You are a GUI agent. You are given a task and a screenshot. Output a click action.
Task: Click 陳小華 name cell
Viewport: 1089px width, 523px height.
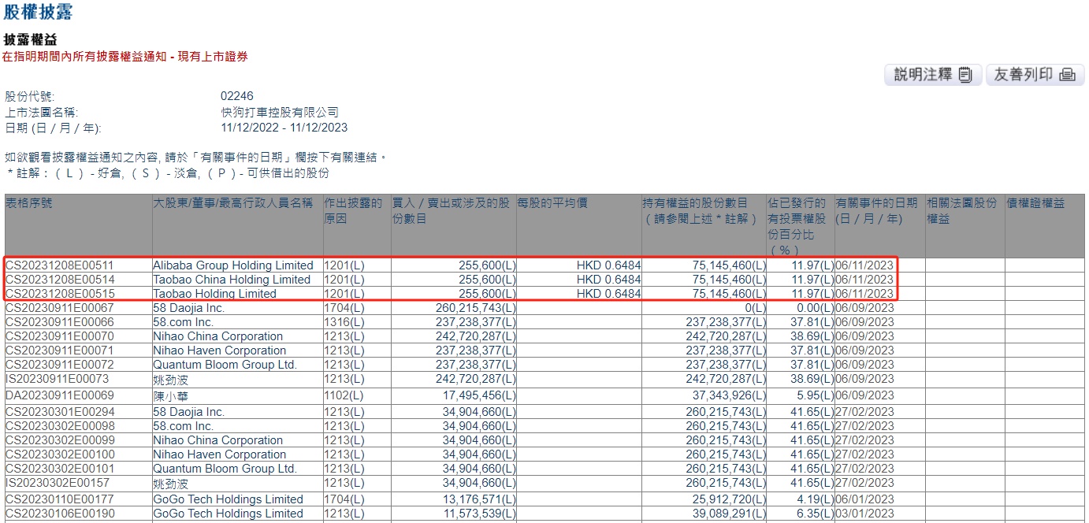click(x=171, y=396)
